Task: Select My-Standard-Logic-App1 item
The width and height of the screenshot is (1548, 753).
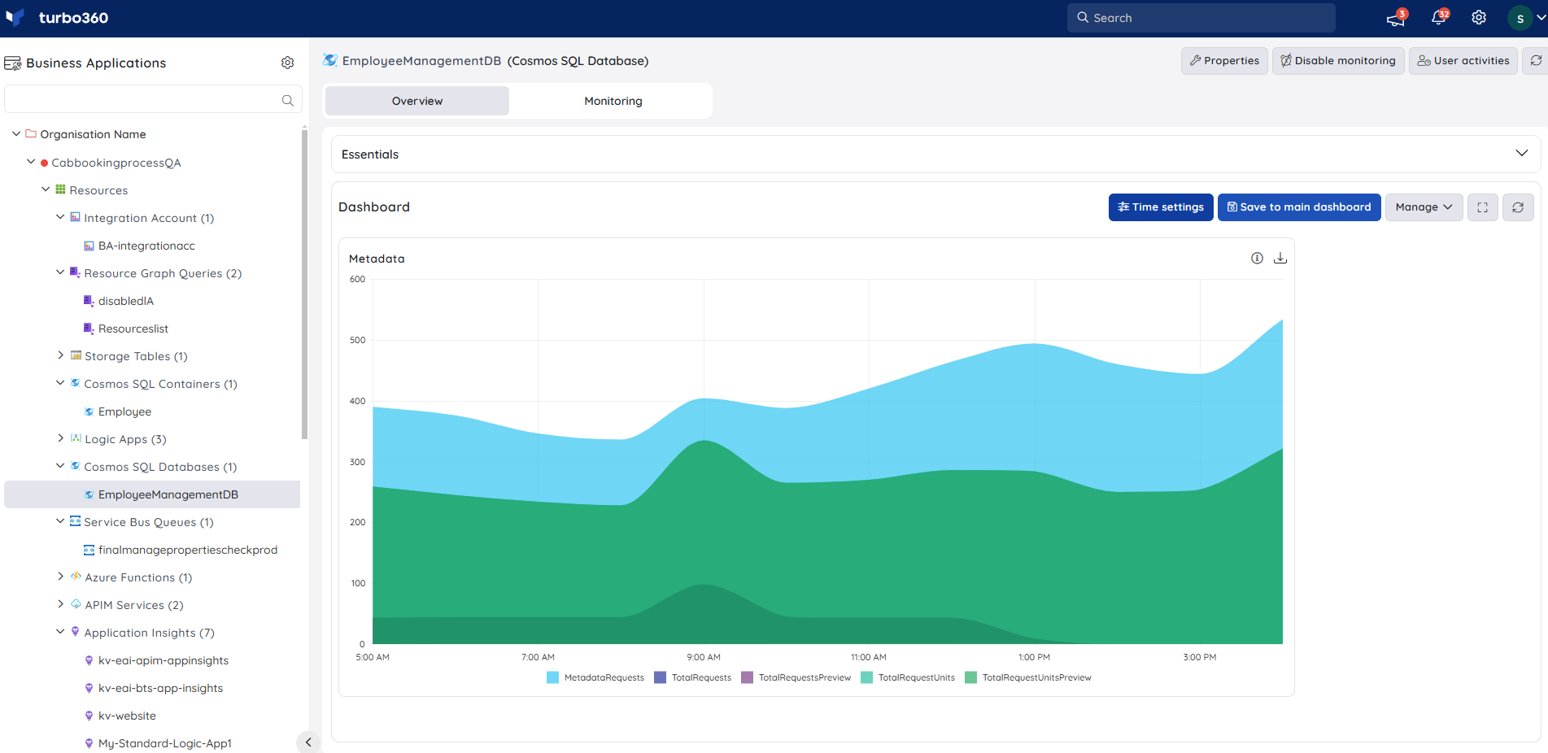Action: click(165, 743)
